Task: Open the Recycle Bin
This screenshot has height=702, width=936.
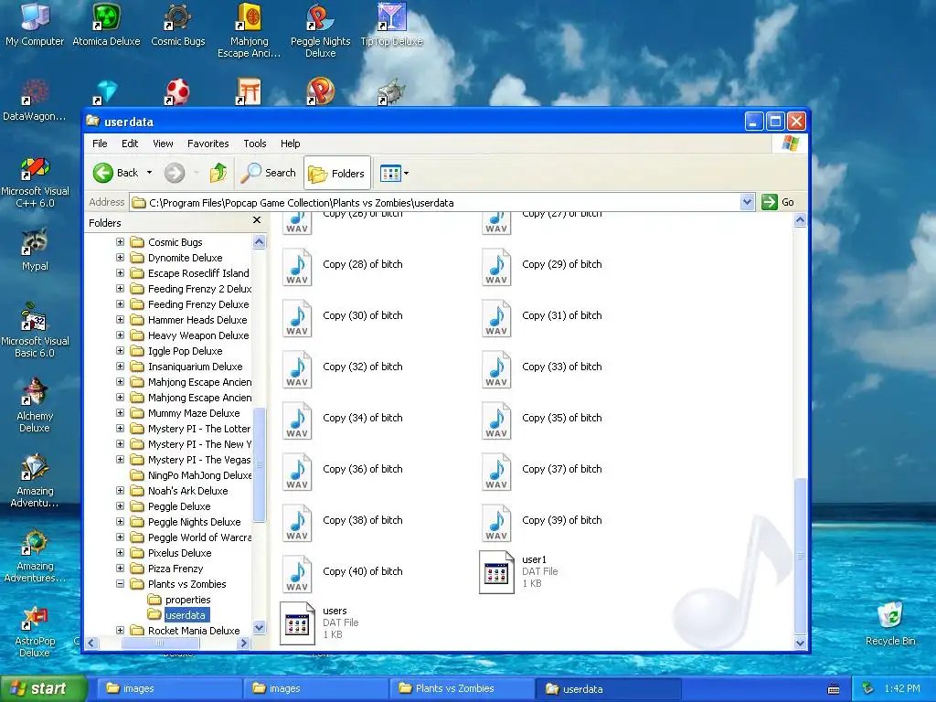Action: tap(890, 623)
